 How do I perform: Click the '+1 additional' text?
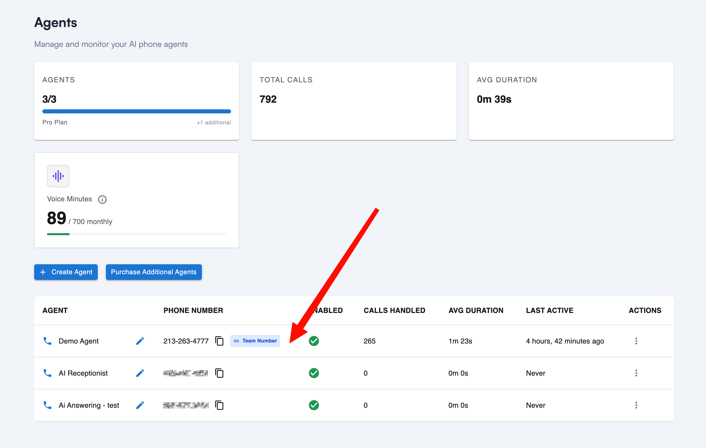pyautogui.click(x=214, y=122)
